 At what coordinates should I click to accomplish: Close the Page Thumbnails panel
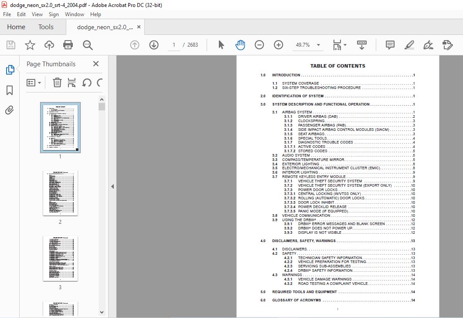[95, 64]
